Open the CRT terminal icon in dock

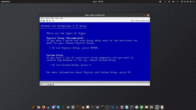[34, 107]
